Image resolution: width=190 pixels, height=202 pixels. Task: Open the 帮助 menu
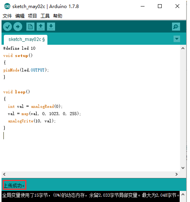tap(58, 16)
